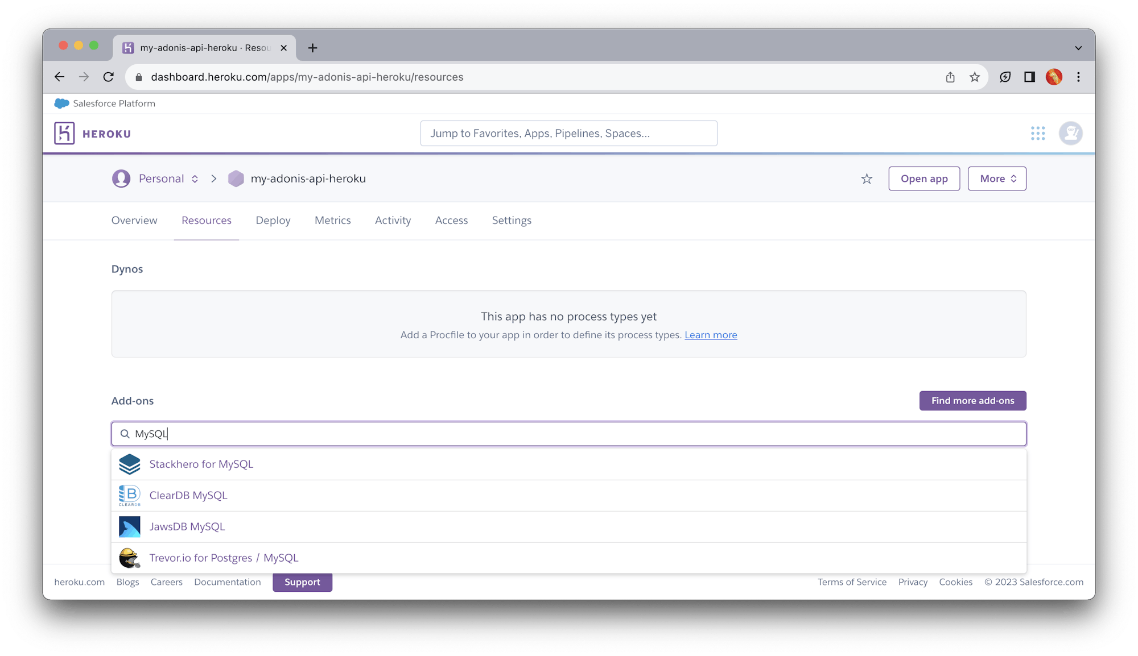The width and height of the screenshot is (1138, 656).
Task: Open the More dropdown
Action: (996, 178)
